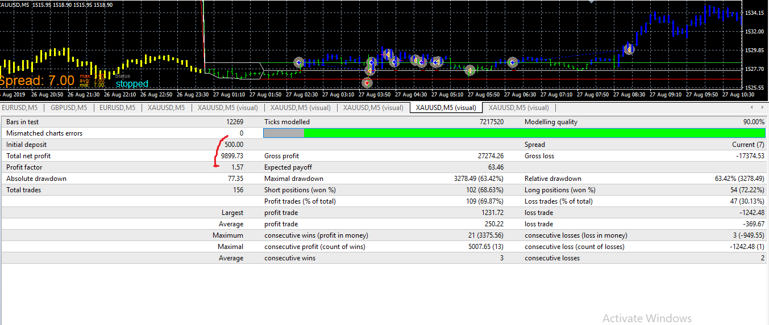The image size is (769, 325).
Task: Click the rightmost trade arrow marker near 1529.85
Action: 629,49
